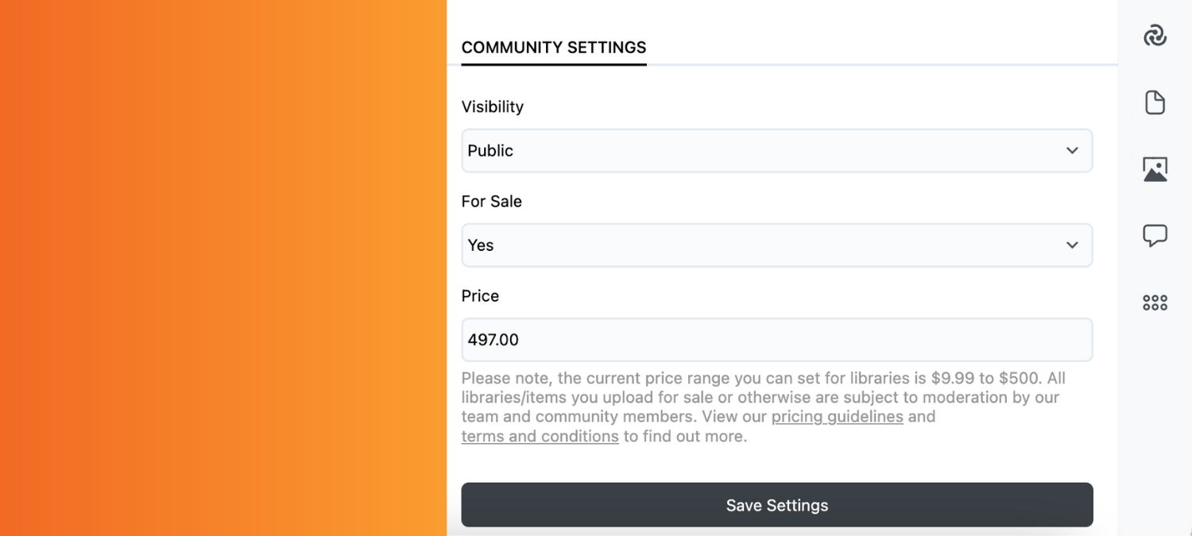Click the 497.00 price value
1192x536 pixels.
coord(493,339)
